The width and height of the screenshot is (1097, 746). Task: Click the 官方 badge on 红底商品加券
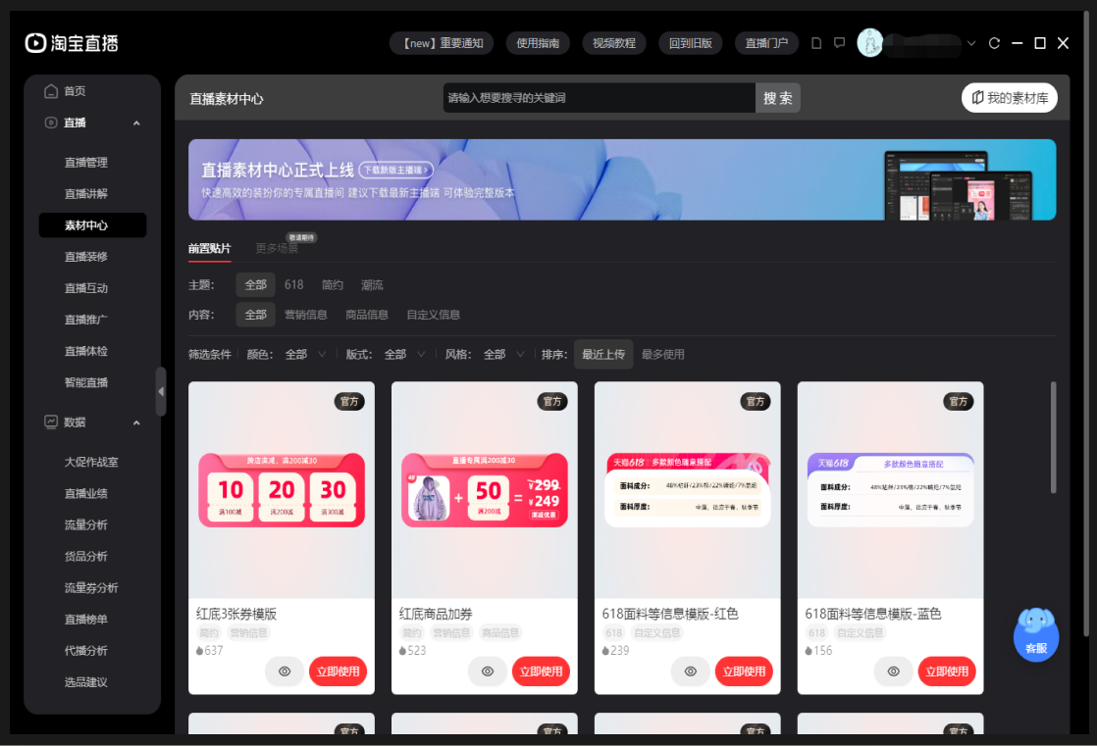[552, 401]
